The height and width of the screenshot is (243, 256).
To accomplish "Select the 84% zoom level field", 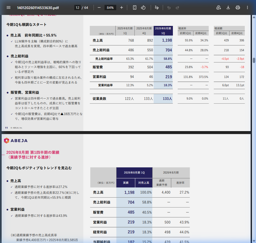I will click(x=110, y=7).
